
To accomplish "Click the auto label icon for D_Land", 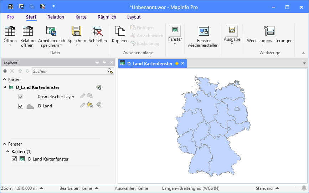I will tap(99, 105).
